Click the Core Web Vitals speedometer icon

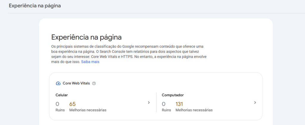tap(58, 84)
